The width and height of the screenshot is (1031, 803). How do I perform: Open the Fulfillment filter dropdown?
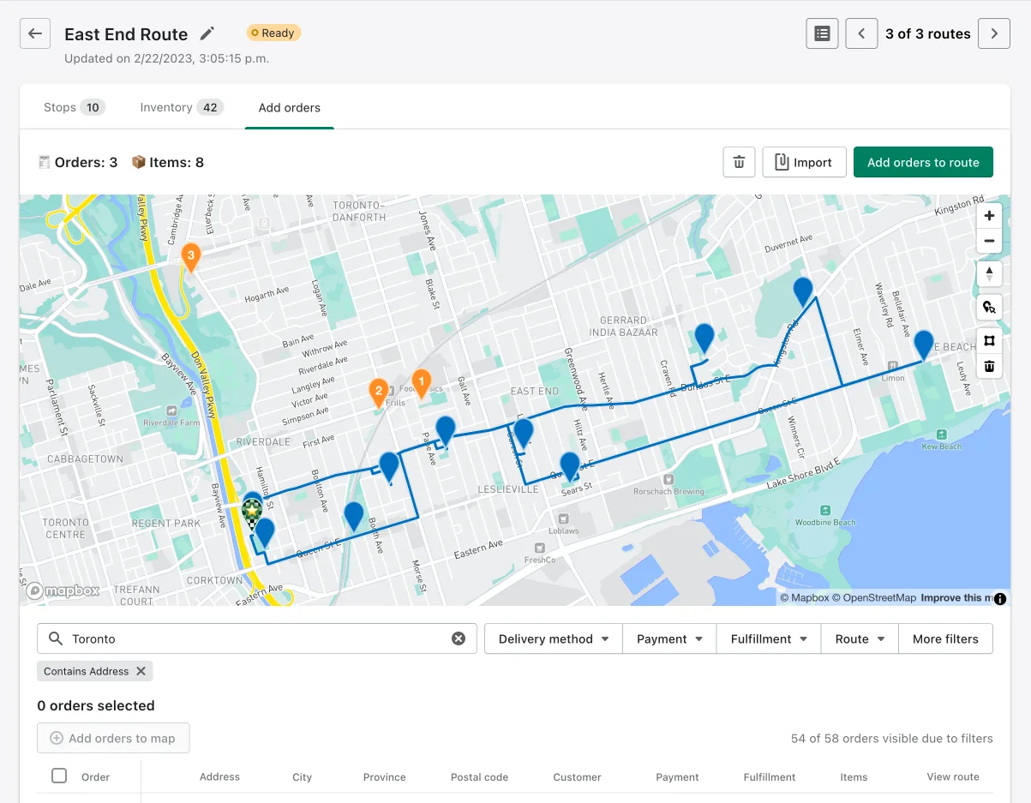[x=769, y=638]
